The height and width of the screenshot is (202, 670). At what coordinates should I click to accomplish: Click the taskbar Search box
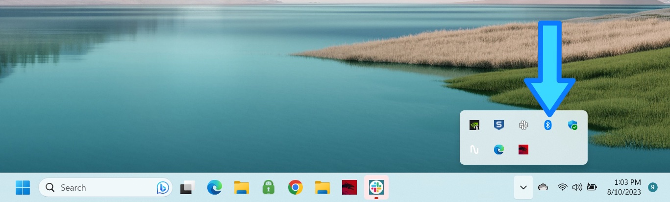[x=98, y=187]
